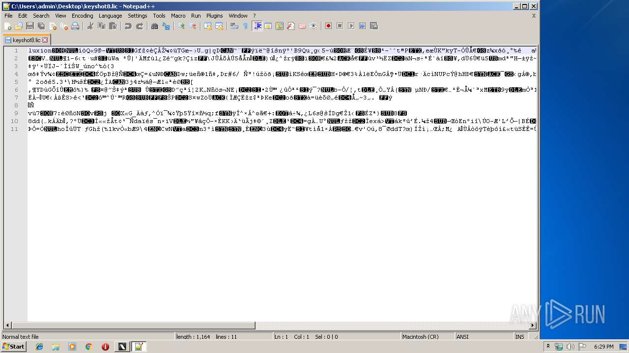Show hidden system tray icons arrow
Viewport: 629px width, 353px height.
548,347
